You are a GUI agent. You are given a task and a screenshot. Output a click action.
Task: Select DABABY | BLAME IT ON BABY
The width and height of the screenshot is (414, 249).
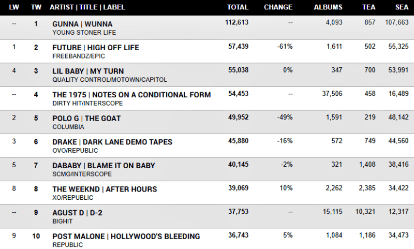pyautogui.click(x=103, y=166)
